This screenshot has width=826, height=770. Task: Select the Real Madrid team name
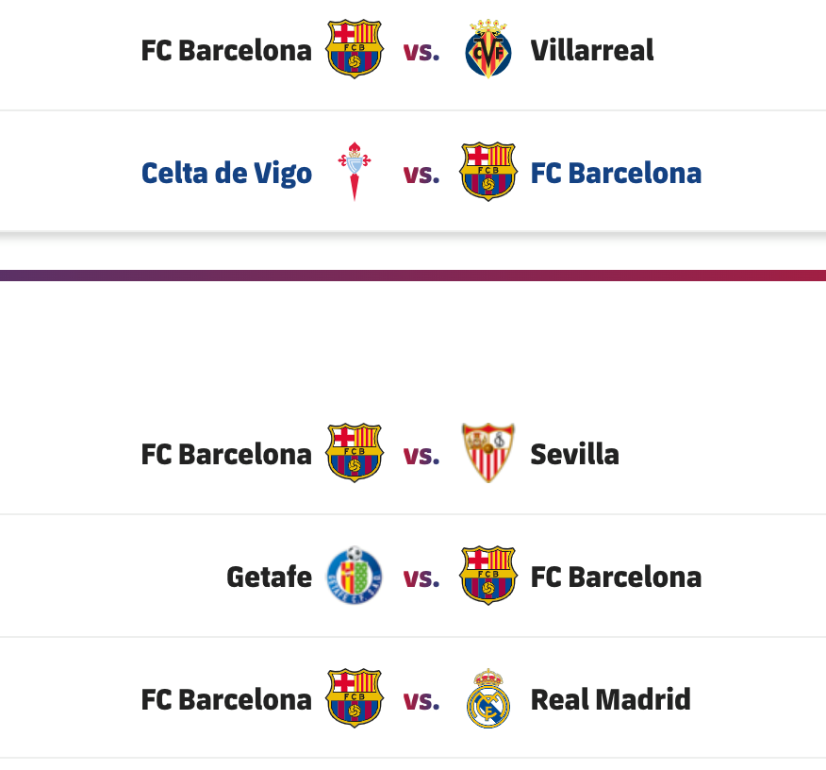pyautogui.click(x=611, y=700)
